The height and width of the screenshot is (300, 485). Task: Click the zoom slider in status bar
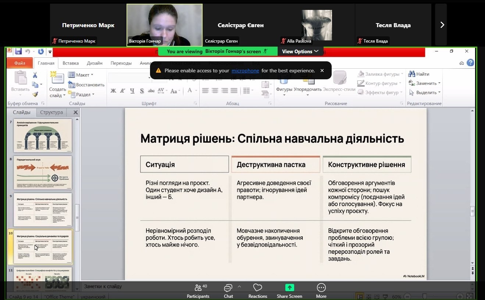click(424, 296)
